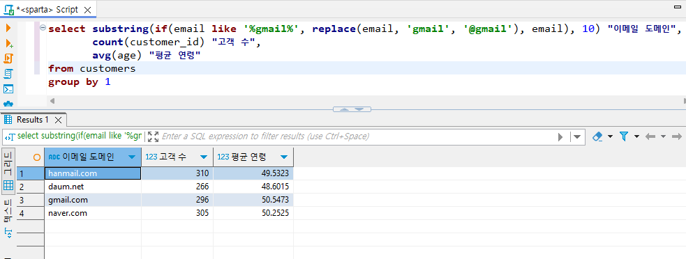Click the 50.5473 average age cell
Screen dimensions: 686x259
tap(253, 200)
